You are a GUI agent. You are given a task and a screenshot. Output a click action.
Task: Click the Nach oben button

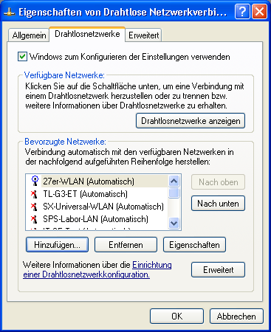(x=218, y=182)
